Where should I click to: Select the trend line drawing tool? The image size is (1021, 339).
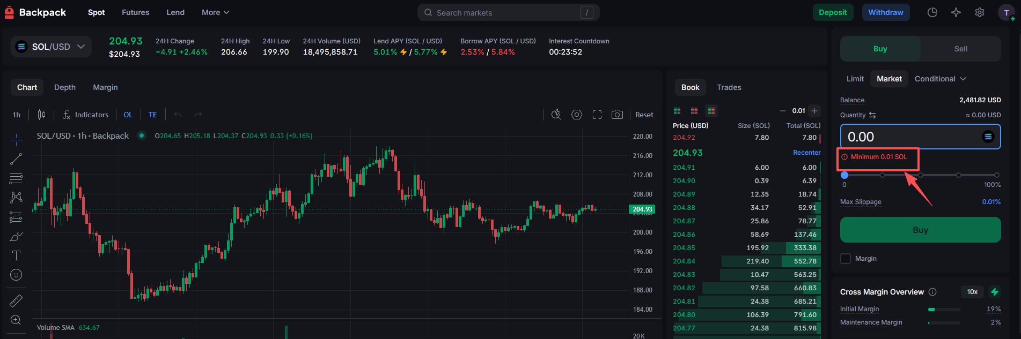click(x=16, y=159)
